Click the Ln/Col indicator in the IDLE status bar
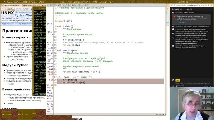 coord(160,114)
